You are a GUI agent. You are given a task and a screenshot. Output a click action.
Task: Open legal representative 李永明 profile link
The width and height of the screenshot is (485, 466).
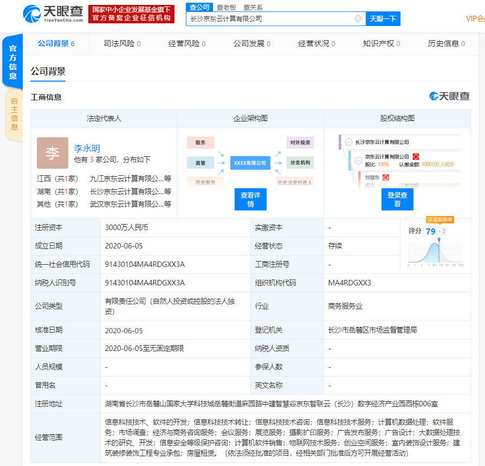coord(87,148)
